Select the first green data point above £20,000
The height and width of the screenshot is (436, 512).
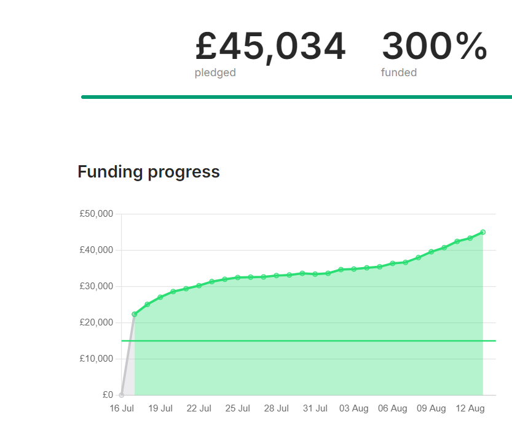coord(135,314)
